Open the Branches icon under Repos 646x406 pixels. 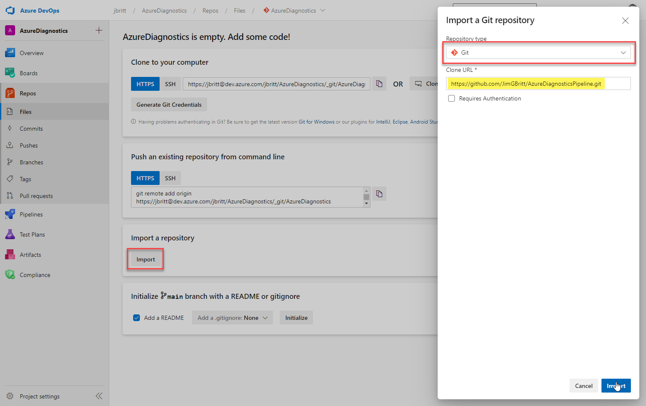pyautogui.click(x=10, y=162)
